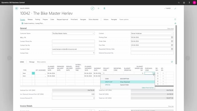
Task: Open the Order menu
Action: tap(52, 19)
